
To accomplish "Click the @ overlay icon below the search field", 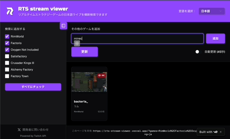I will 77,43.
